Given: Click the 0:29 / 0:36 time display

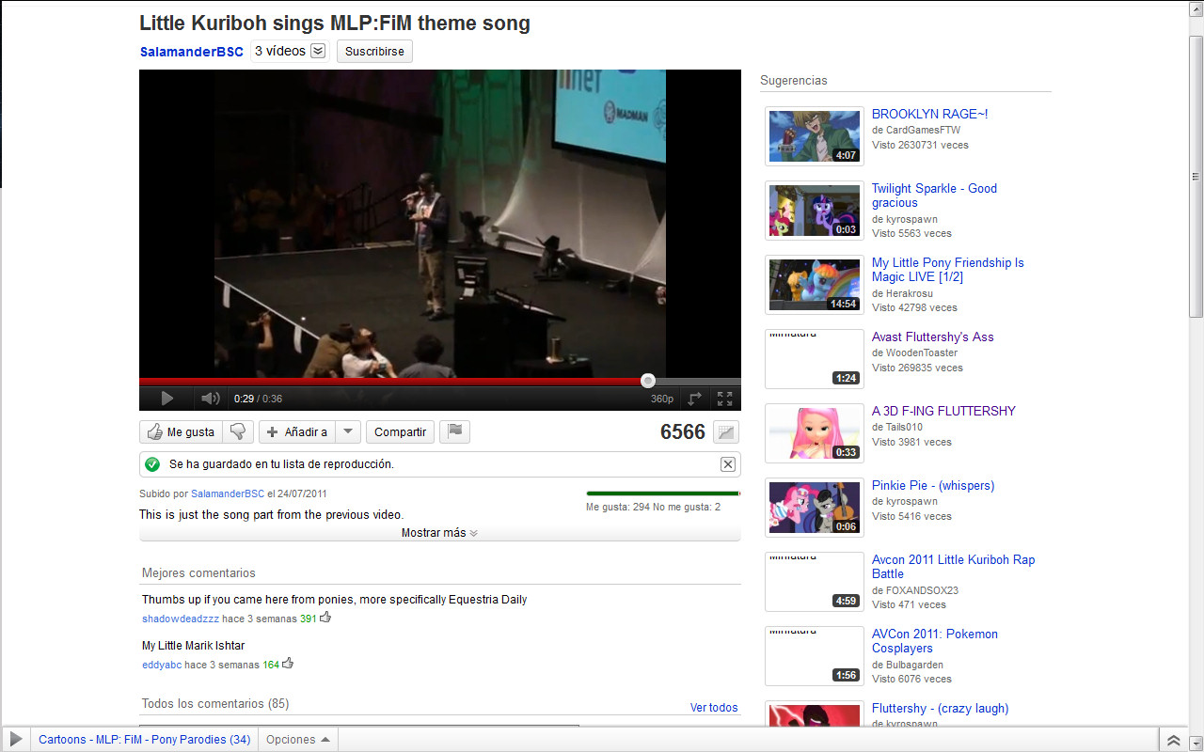Looking at the screenshot, I should (x=258, y=399).
